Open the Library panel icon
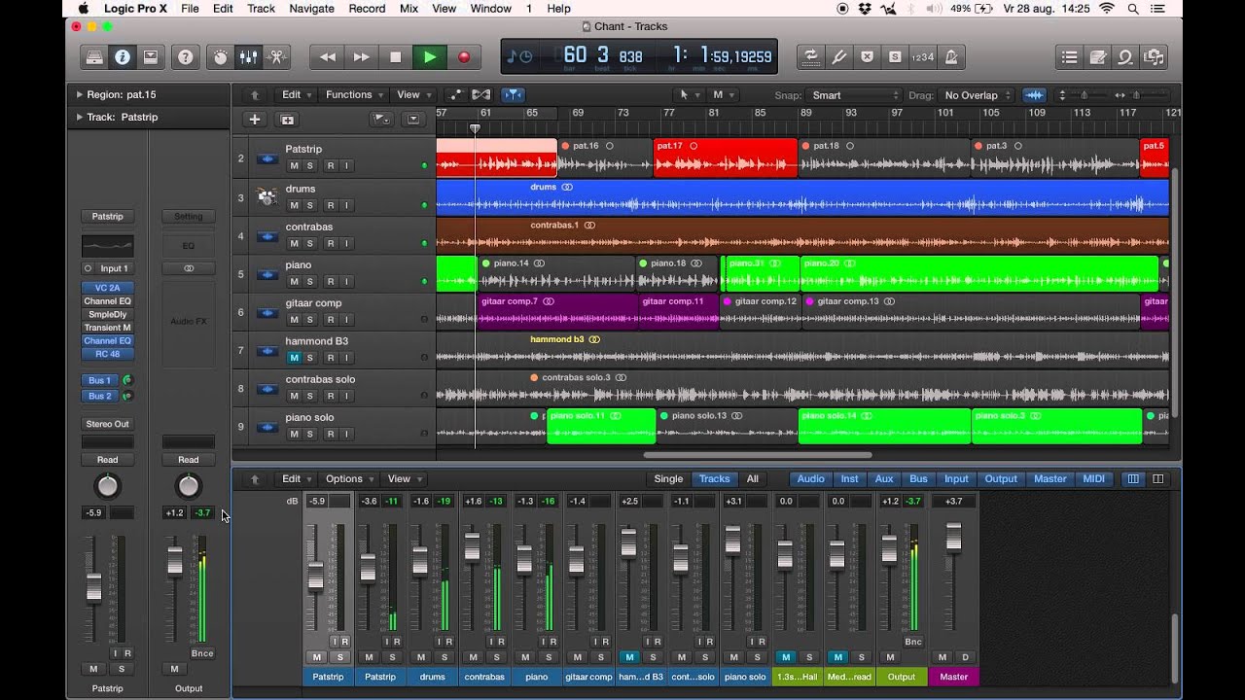The image size is (1245, 700). point(94,57)
